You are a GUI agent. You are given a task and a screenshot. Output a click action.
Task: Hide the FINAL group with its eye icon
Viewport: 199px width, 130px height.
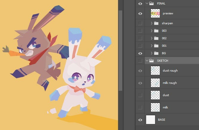tap(140, 4)
